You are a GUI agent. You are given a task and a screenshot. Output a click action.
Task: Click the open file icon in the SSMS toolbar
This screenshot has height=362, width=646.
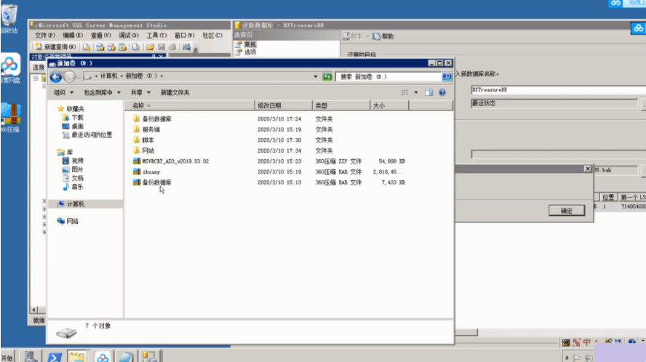coord(151,47)
